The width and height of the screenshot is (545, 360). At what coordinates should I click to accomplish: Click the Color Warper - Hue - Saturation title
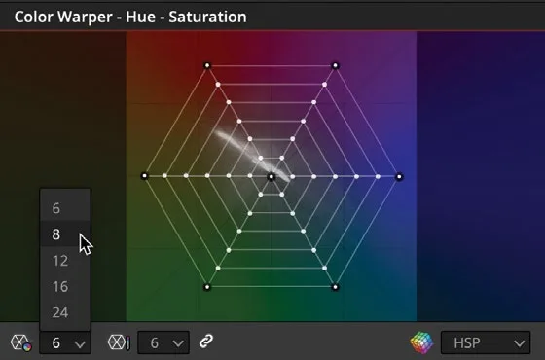coord(130,17)
